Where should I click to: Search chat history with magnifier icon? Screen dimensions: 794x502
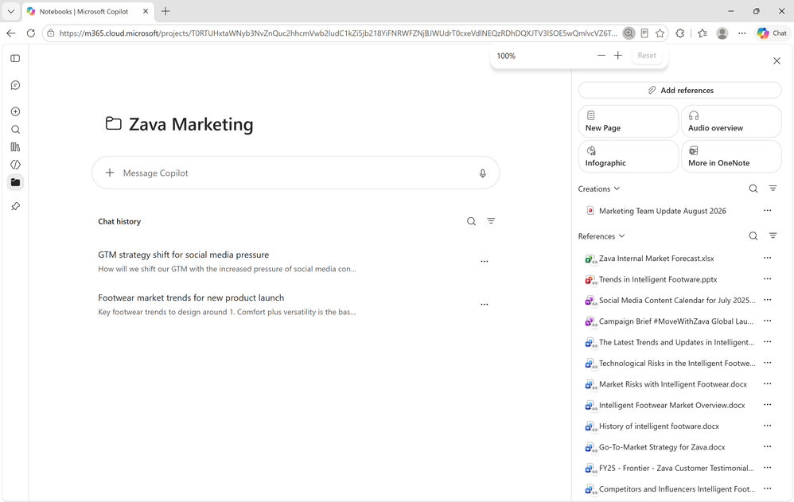click(471, 221)
